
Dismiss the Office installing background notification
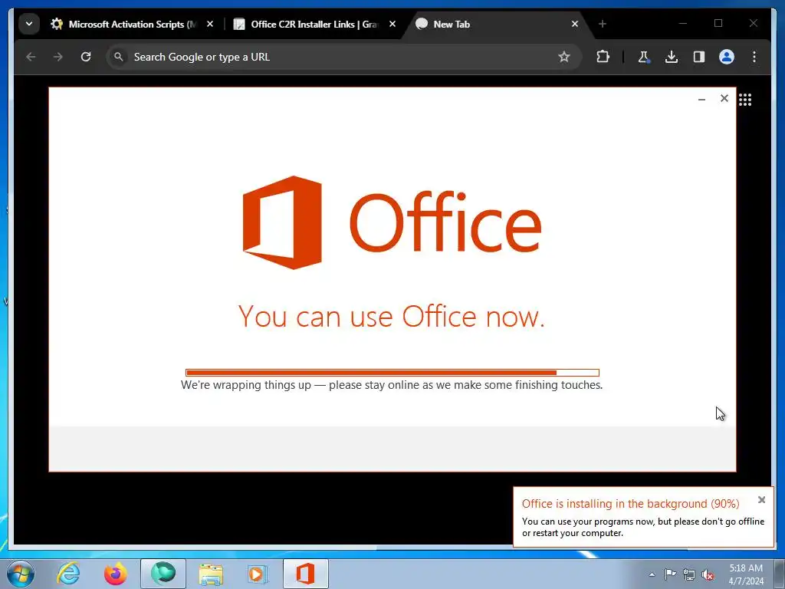[761, 500]
